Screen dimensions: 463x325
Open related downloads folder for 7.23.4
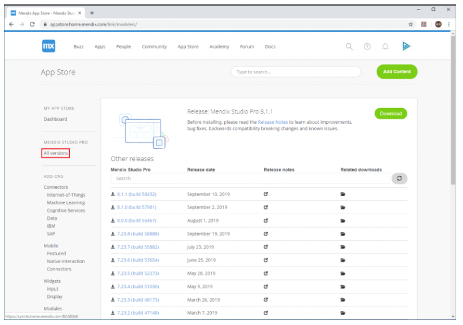(342, 287)
